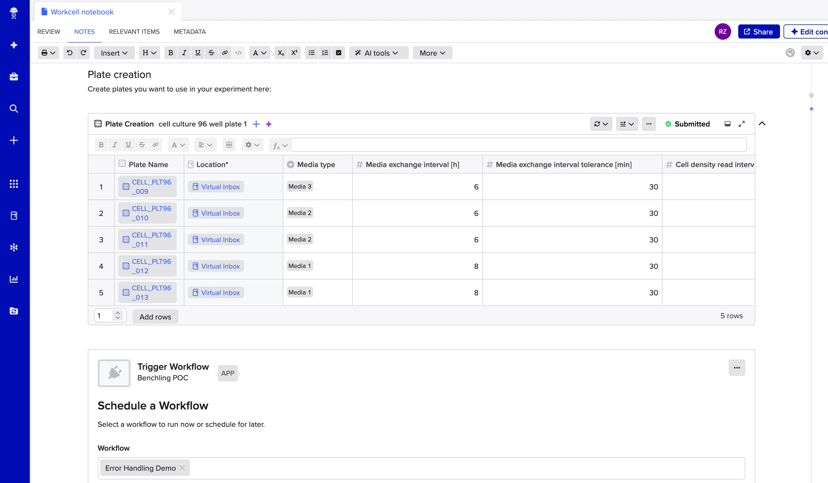The image size is (828, 483).
Task: Switch to the NOTES tab
Action: 85,31
